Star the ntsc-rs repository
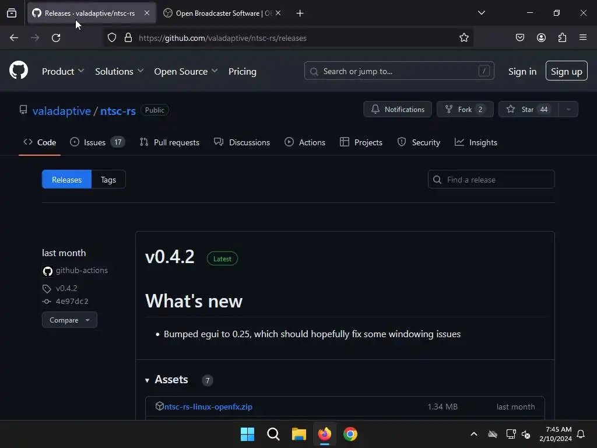The height and width of the screenshot is (448, 597). (x=528, y=109)
